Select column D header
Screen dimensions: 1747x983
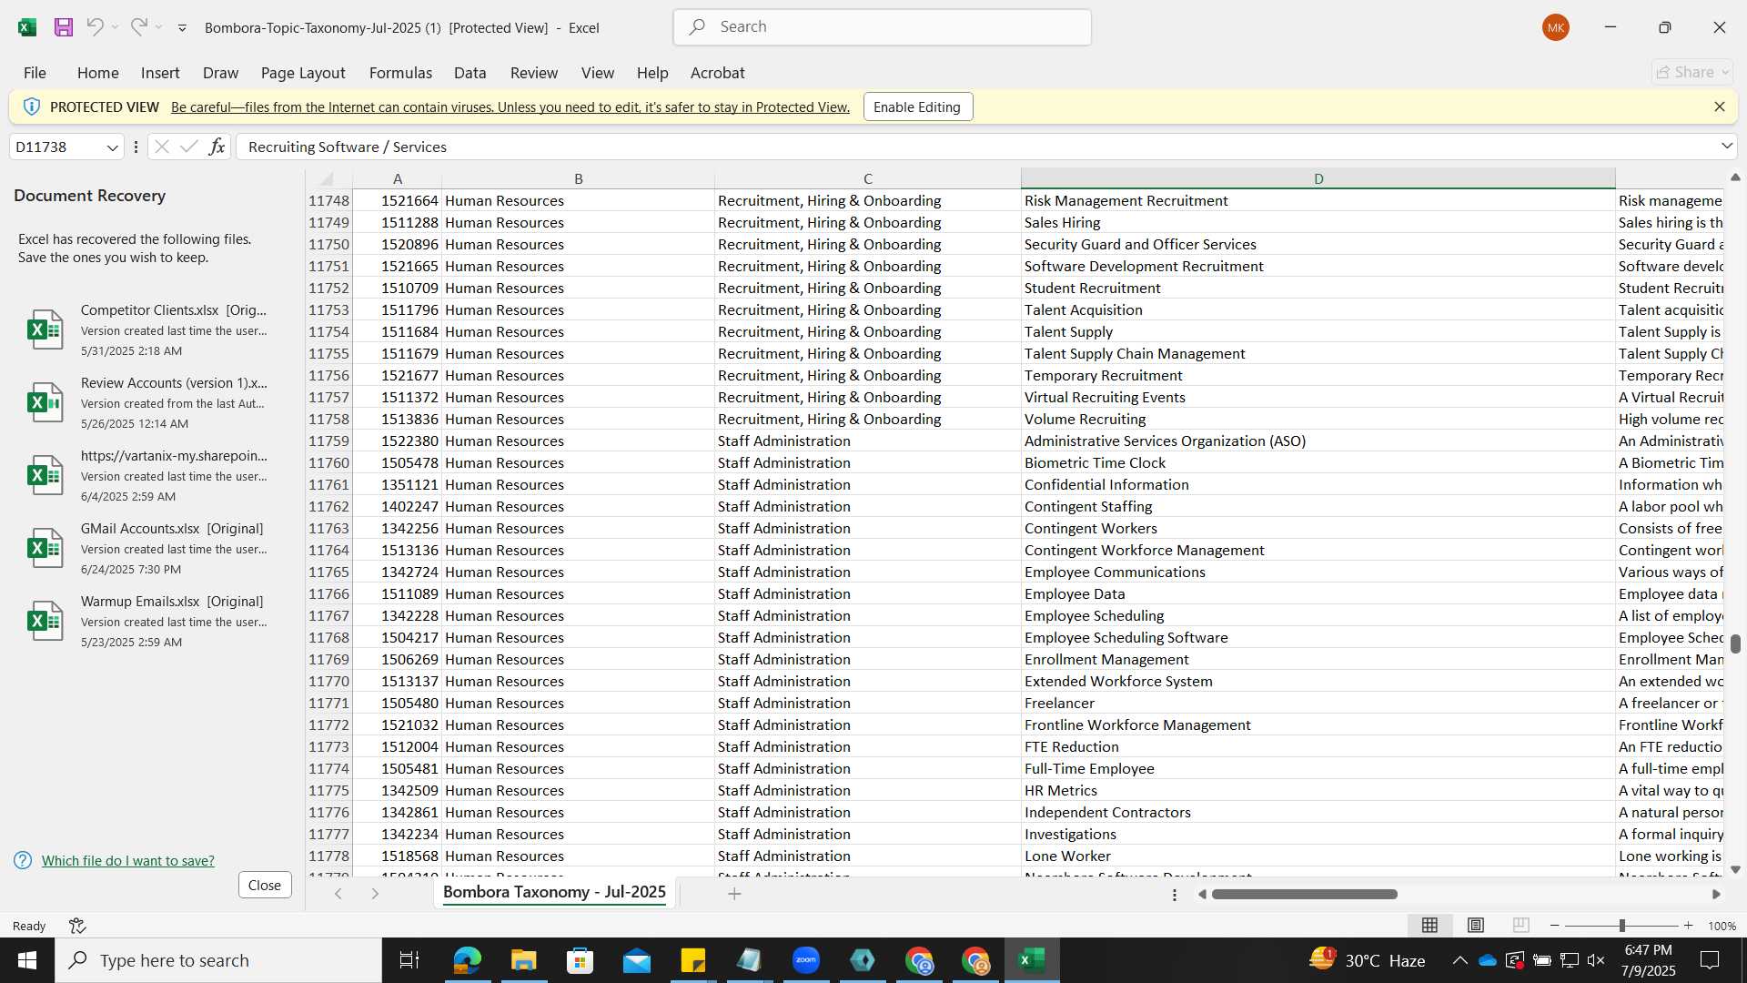(x=1318, y=178)
